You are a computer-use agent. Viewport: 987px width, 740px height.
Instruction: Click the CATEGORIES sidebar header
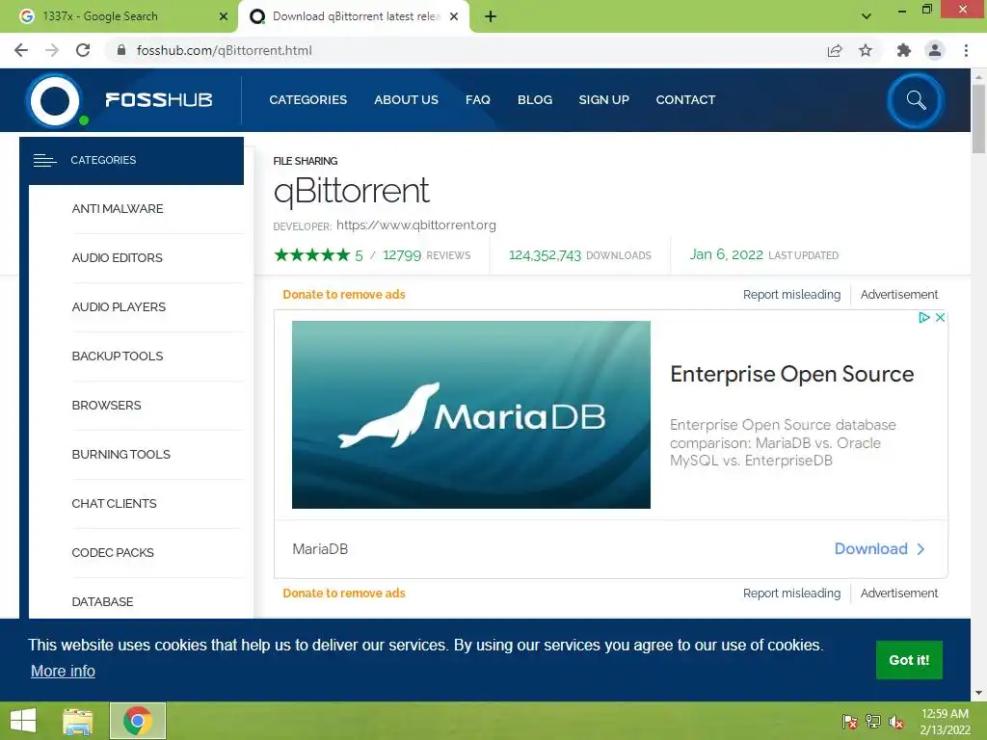[131, 161]
